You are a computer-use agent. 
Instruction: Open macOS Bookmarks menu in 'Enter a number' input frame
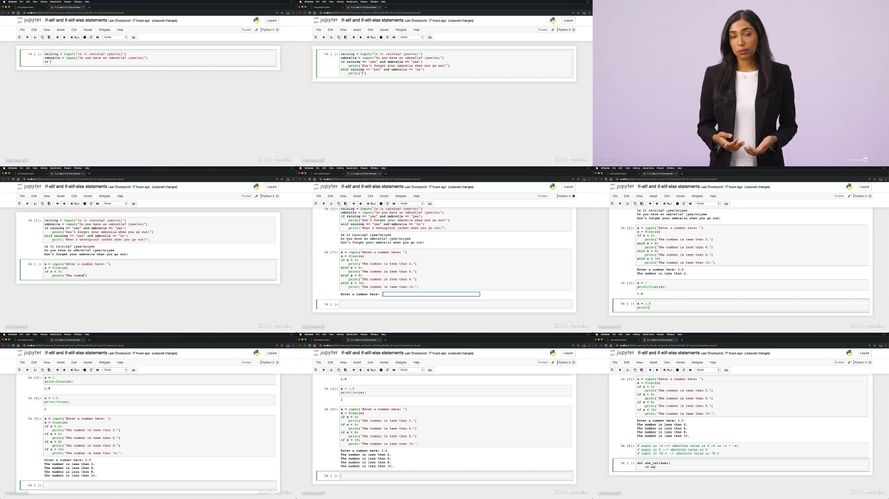tap(352, 168)
